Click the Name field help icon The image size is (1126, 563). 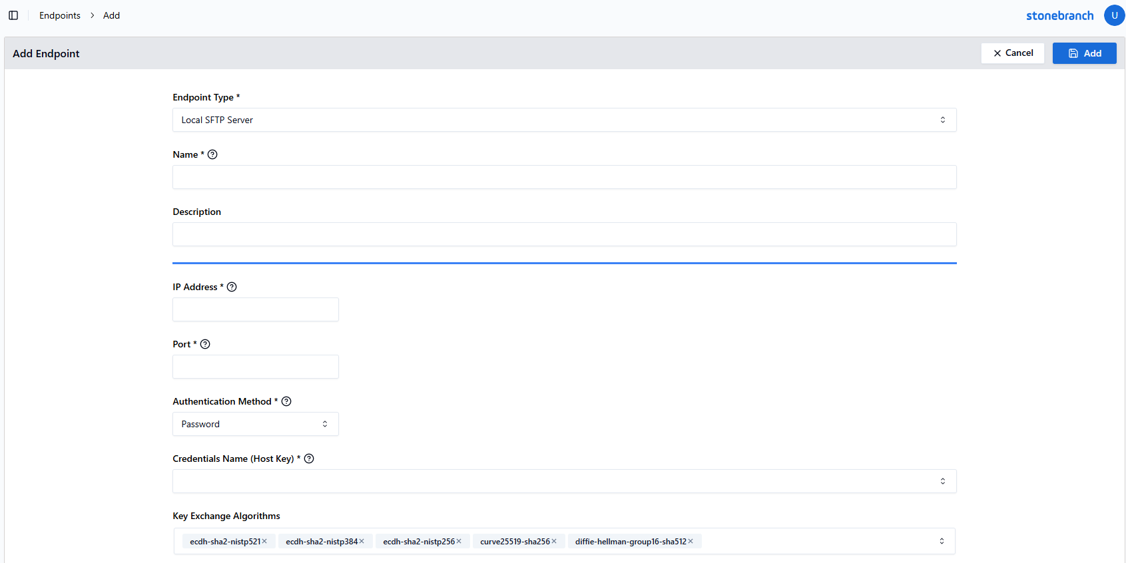(212, 154)
